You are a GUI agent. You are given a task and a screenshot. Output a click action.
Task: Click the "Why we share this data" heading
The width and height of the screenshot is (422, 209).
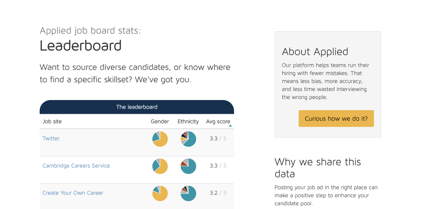click(318, 168)
